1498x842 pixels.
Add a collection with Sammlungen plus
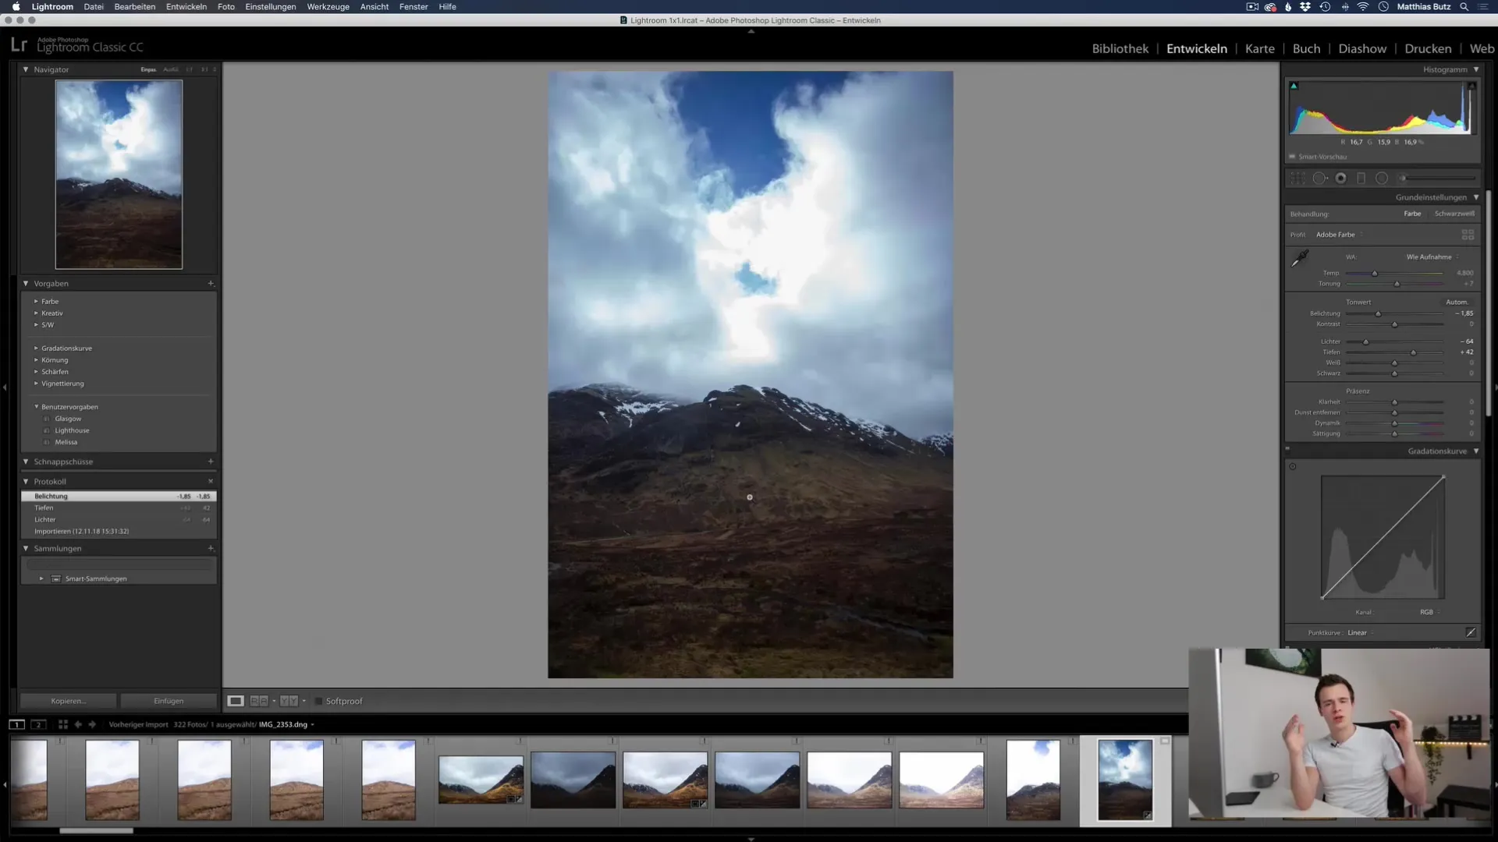(x=211, y=549)
